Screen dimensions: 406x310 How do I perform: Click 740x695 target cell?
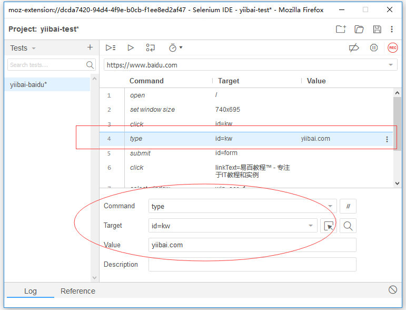(x=227, y=110)
